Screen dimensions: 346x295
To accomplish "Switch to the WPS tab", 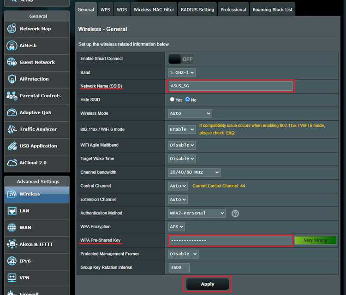I will tap(105, 10).
